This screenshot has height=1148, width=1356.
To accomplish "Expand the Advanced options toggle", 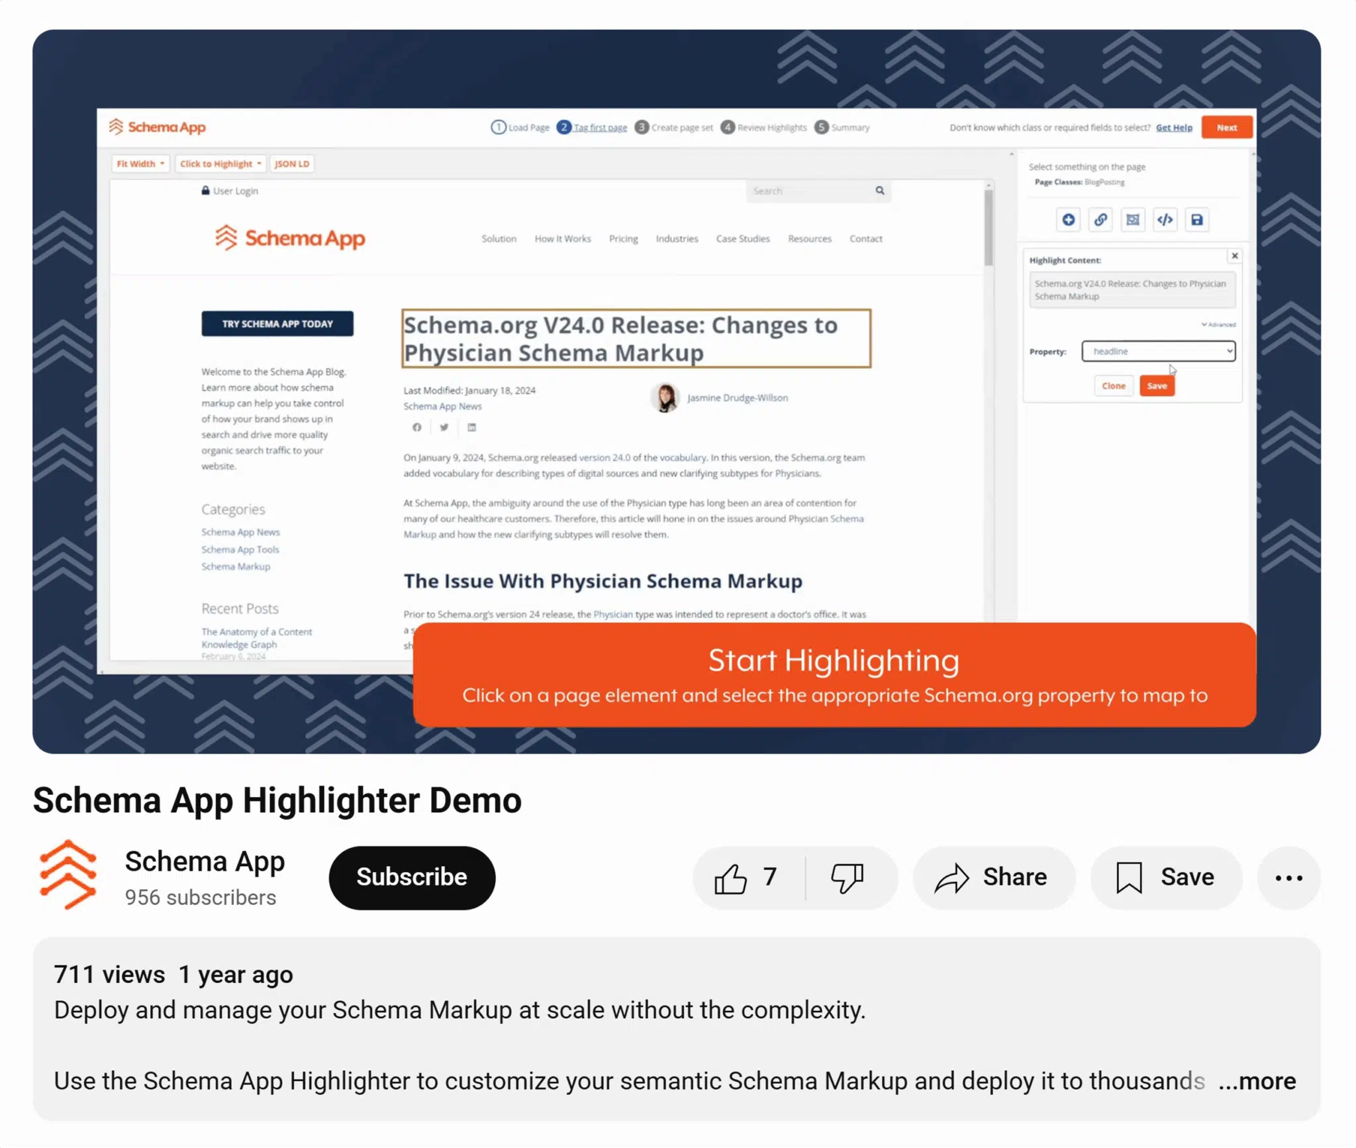I will point(1218,325).
